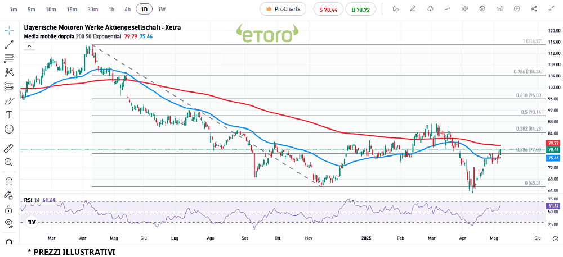Toggle stay in drawing mode
The height and width of the screenshot is (257, 563).
pos(9,195)
